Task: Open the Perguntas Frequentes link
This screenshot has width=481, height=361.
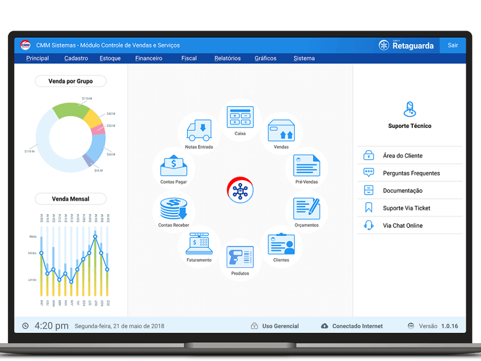Action: click(x=411, y=173)
